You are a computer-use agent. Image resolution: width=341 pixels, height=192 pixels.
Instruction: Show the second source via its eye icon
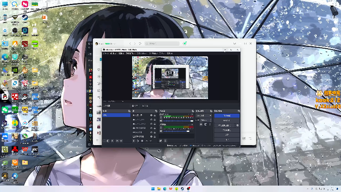pos(151,119)
